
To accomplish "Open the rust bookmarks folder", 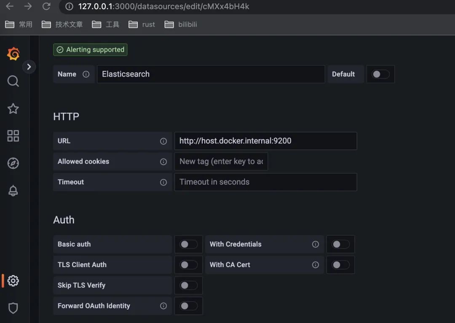I will click(x=142, y=25).
